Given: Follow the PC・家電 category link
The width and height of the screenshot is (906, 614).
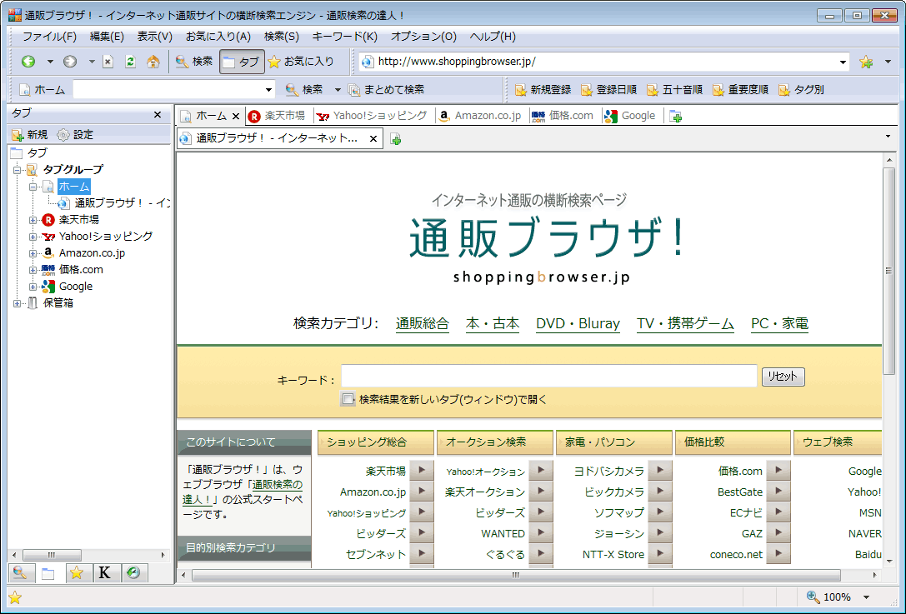Looking at the screenshot, I should (779, 324).
